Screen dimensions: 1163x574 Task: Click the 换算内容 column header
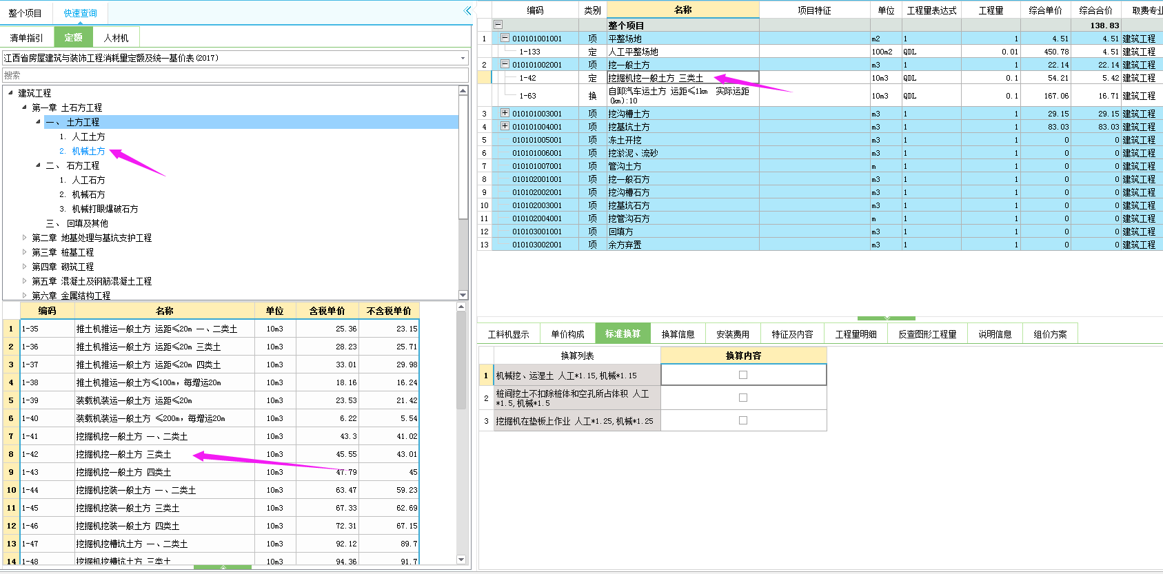click(x=743, y=356)
